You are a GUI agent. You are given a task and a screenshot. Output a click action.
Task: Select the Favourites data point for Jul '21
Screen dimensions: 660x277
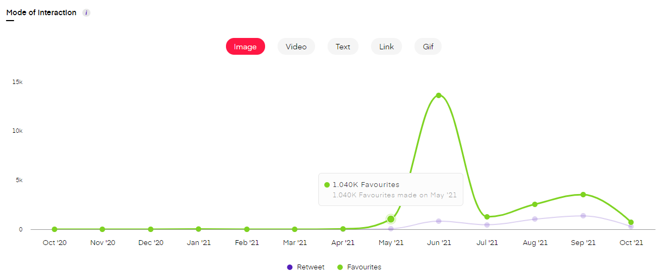pyautogui.click(x=487, y=217)
